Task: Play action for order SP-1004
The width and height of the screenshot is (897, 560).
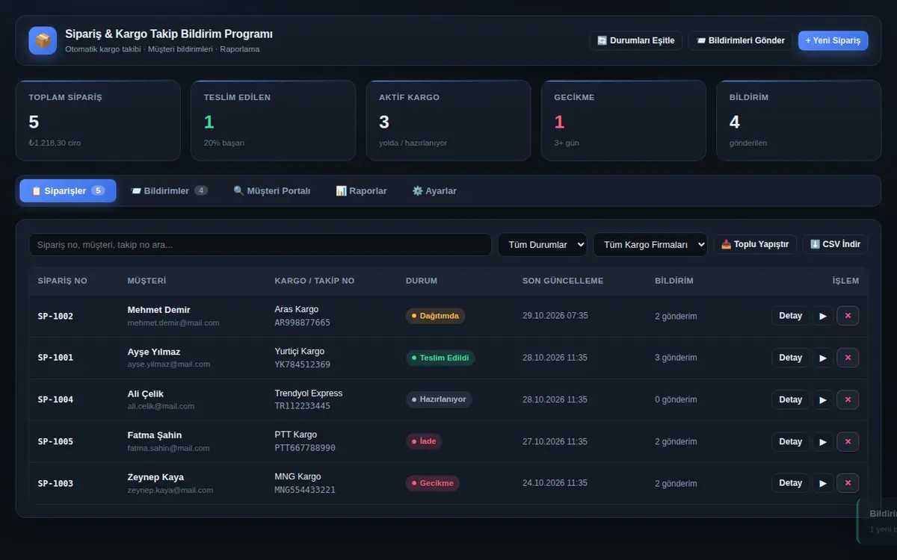Action: pos(823,399)
